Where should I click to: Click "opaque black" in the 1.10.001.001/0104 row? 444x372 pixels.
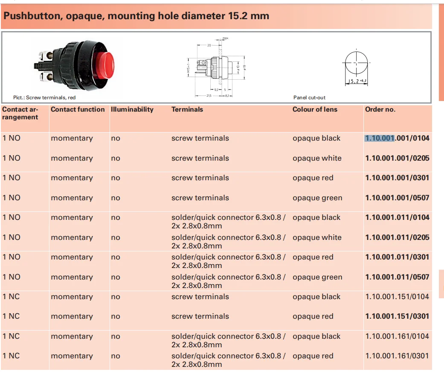[x=316, y=138]
